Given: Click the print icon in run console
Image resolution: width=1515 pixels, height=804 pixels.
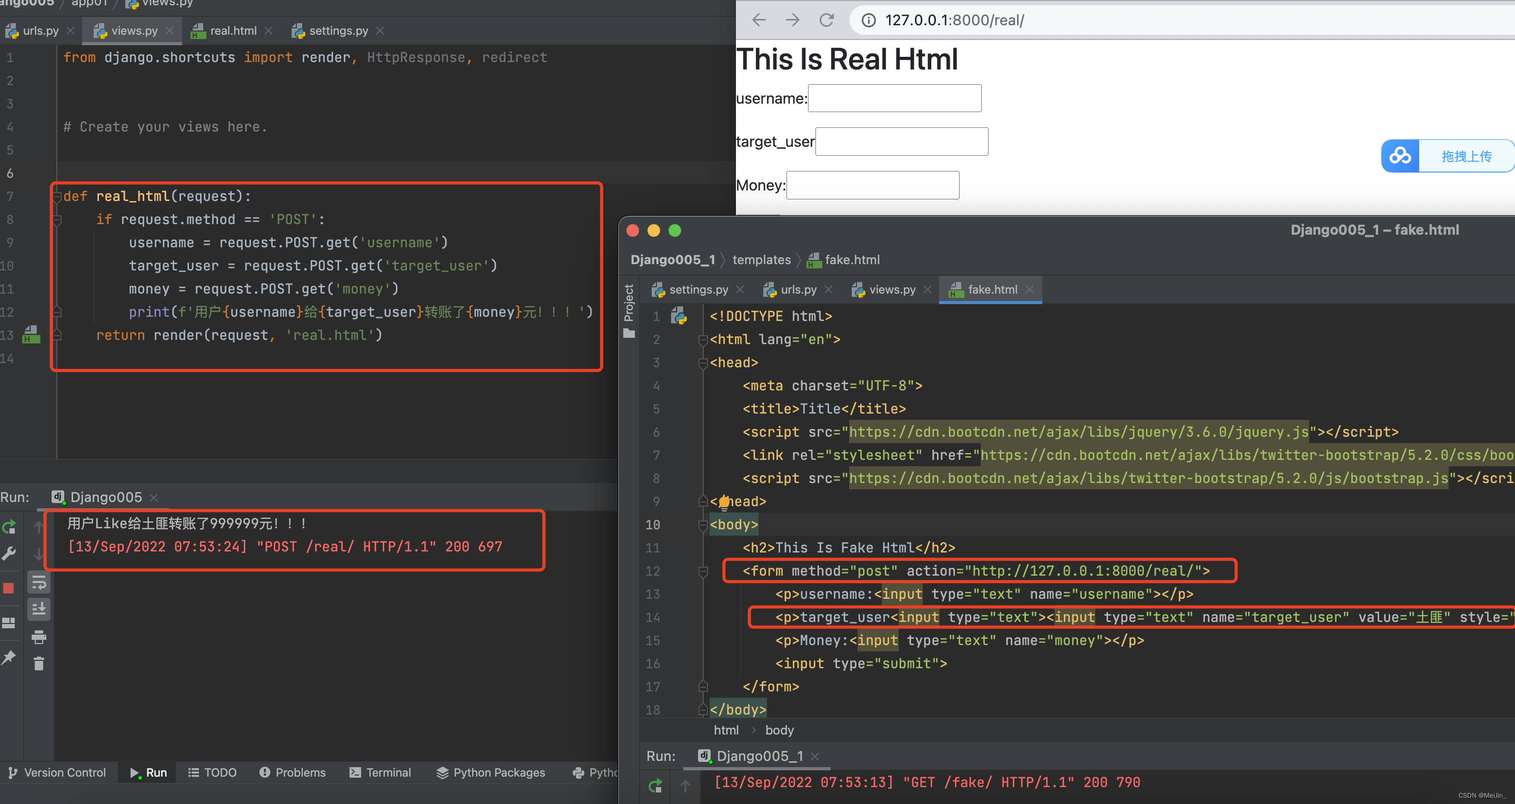Looking at the screenshot, I should pos(39,637).
